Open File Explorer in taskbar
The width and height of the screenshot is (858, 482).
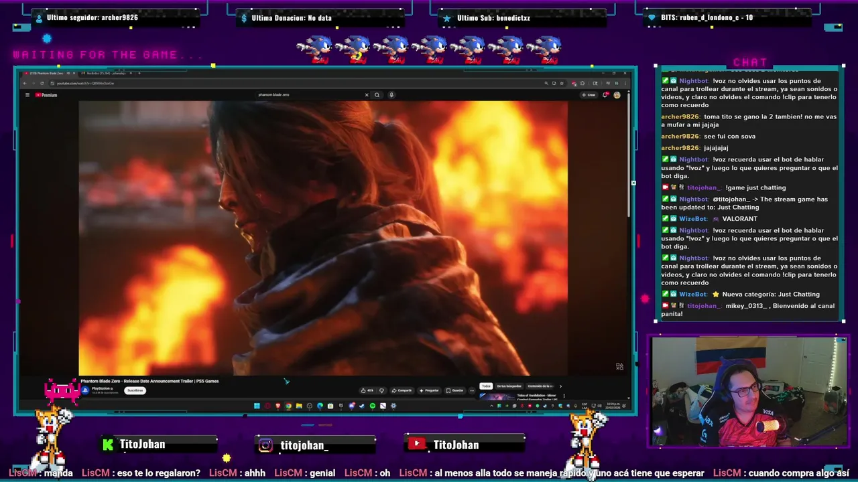click(x=299, y=406)
